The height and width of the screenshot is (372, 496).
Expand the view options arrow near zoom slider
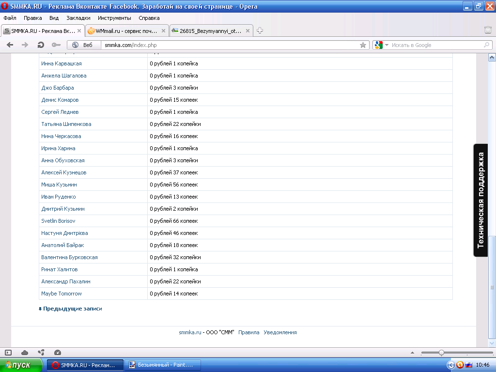pyautogui.click(x=412, y=353)
